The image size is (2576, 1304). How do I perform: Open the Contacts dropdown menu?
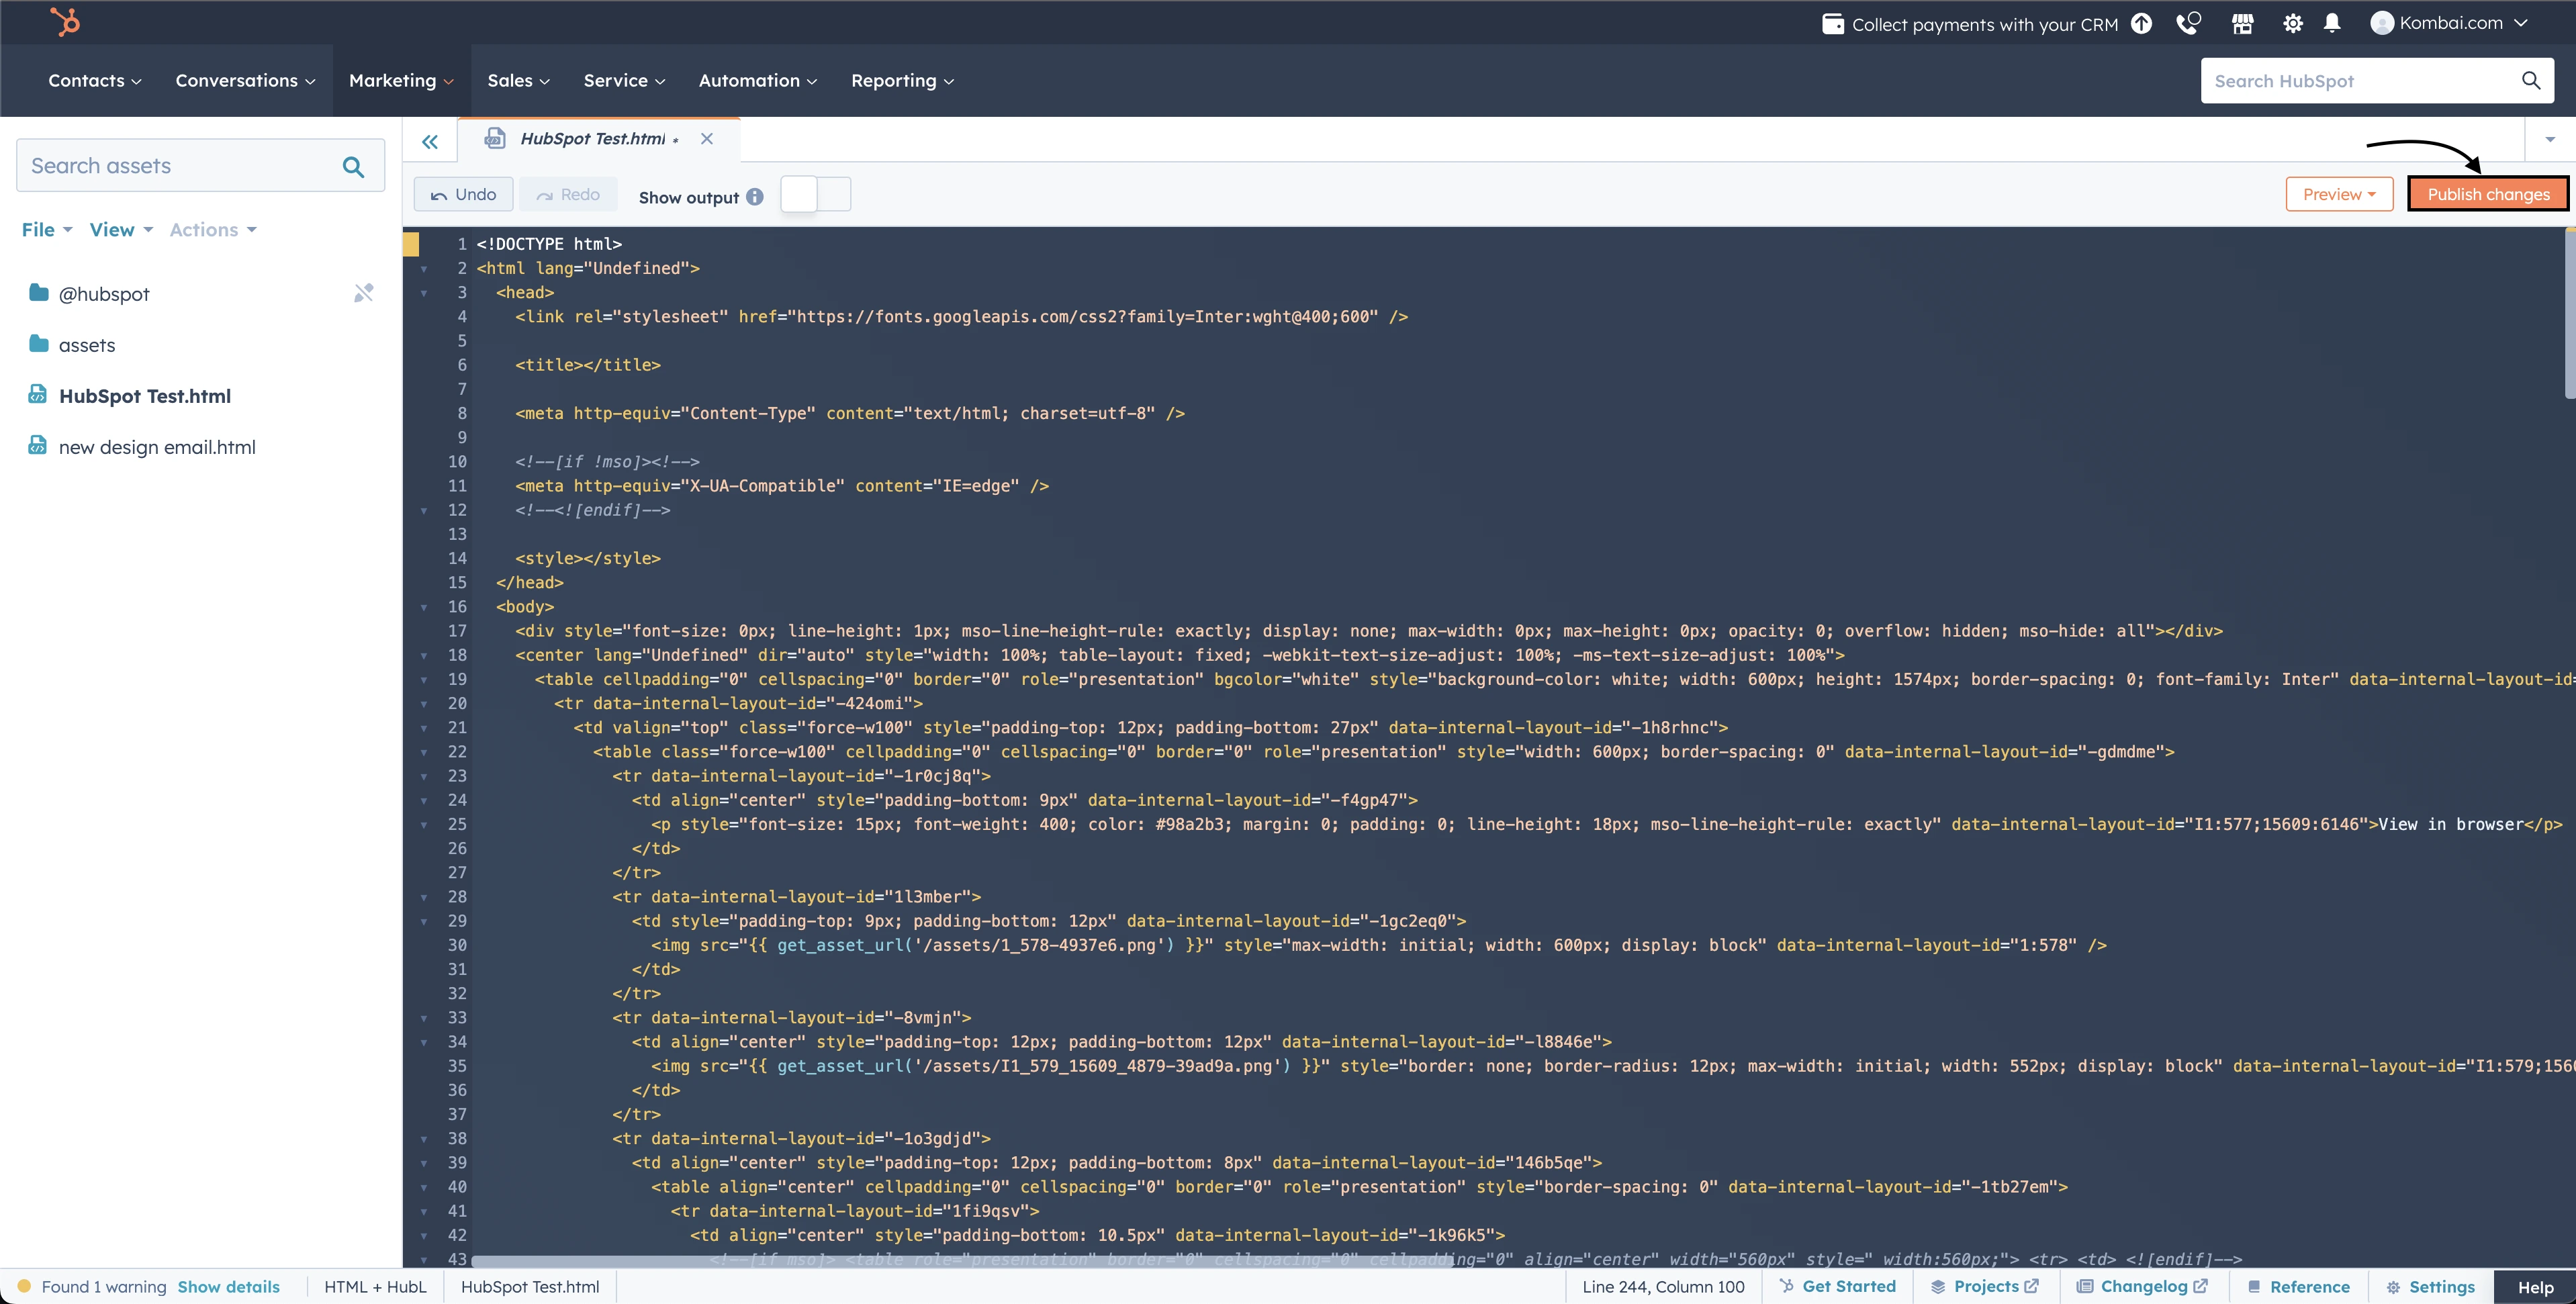[x=95, y=80]
